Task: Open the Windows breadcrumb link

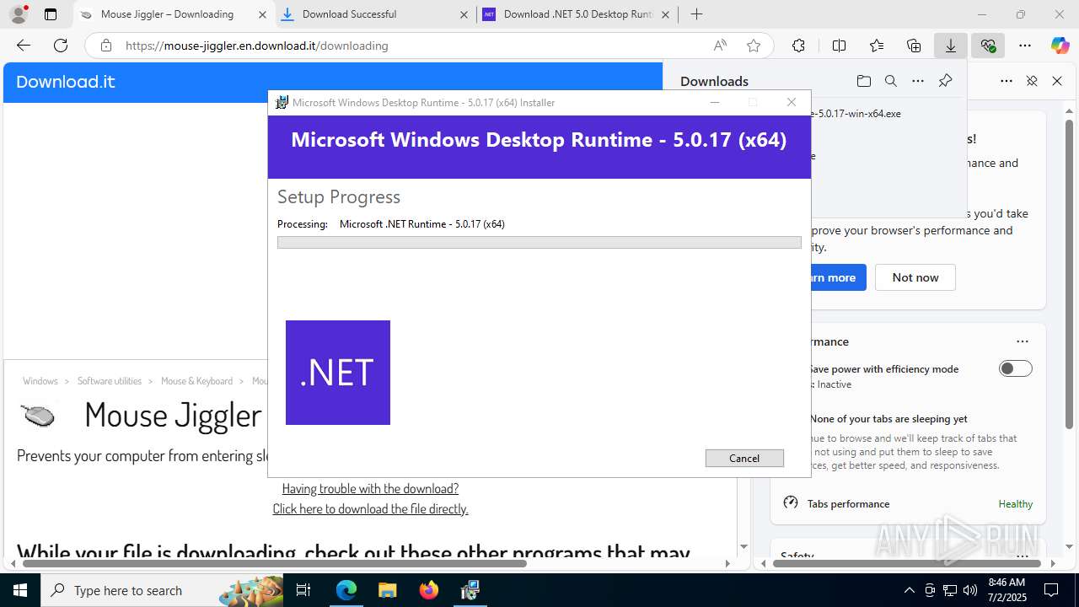Action: pos(40,381)
